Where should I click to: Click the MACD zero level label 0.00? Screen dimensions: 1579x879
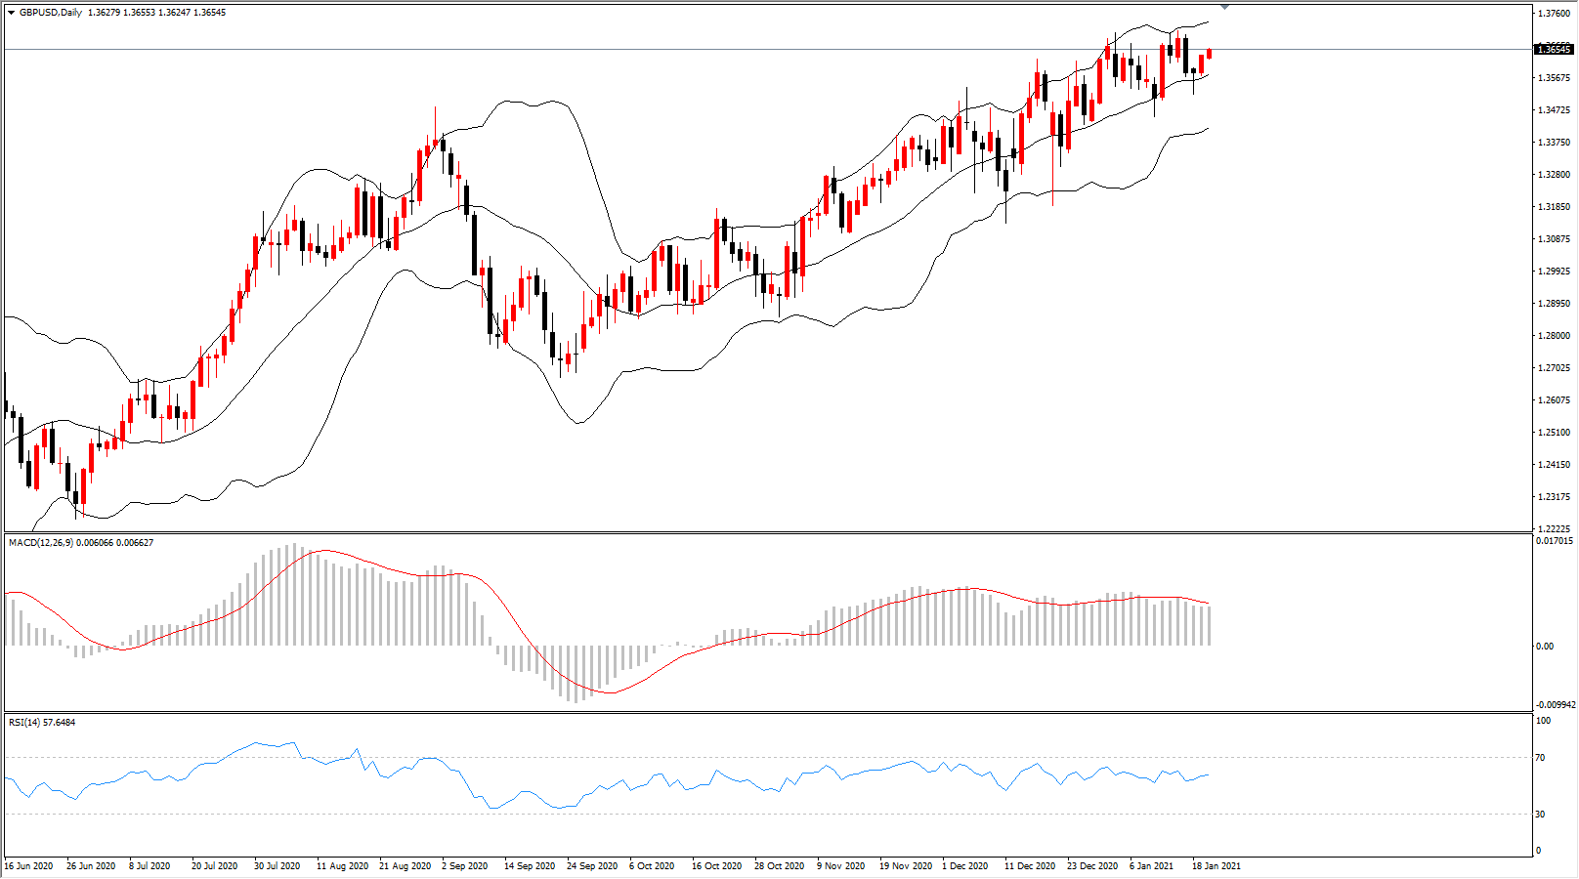(1545, 646)
